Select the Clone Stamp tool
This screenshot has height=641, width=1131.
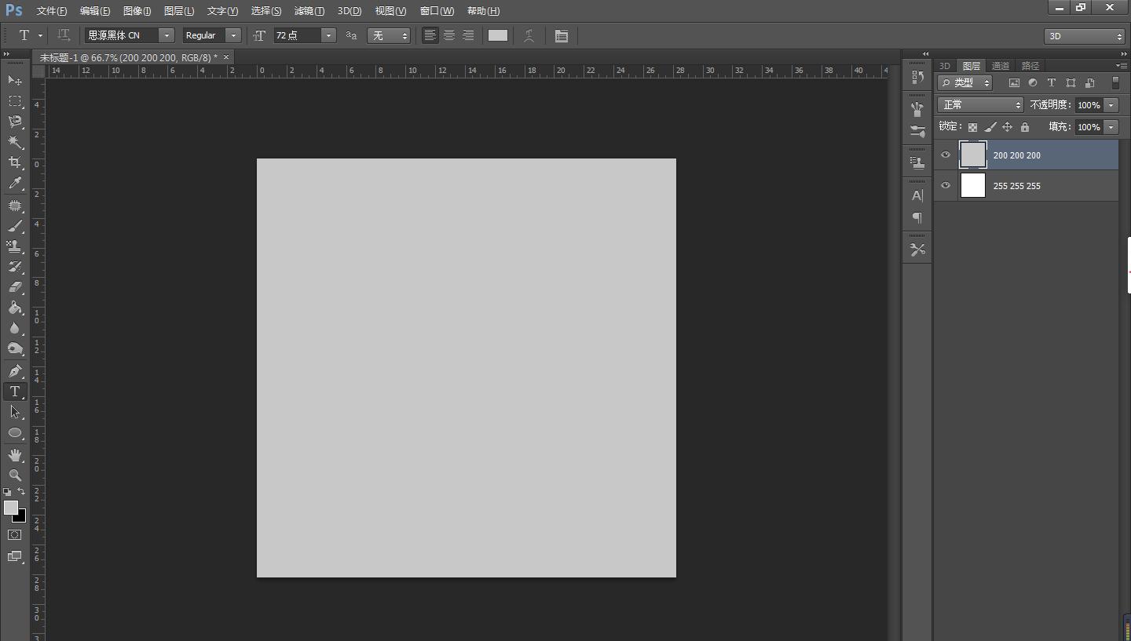click(x=15, y=246)
